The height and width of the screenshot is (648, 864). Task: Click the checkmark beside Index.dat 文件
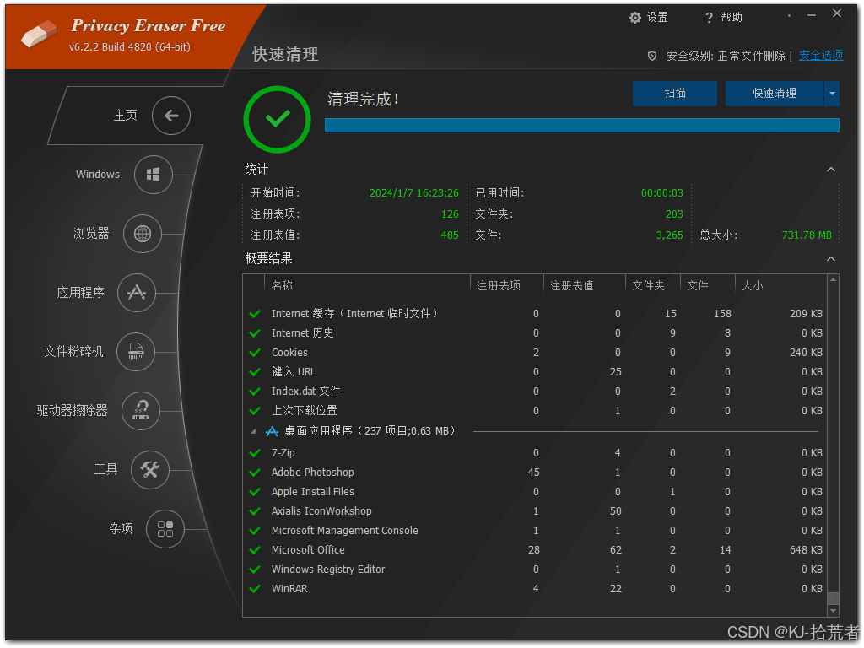tap(255, 391)
